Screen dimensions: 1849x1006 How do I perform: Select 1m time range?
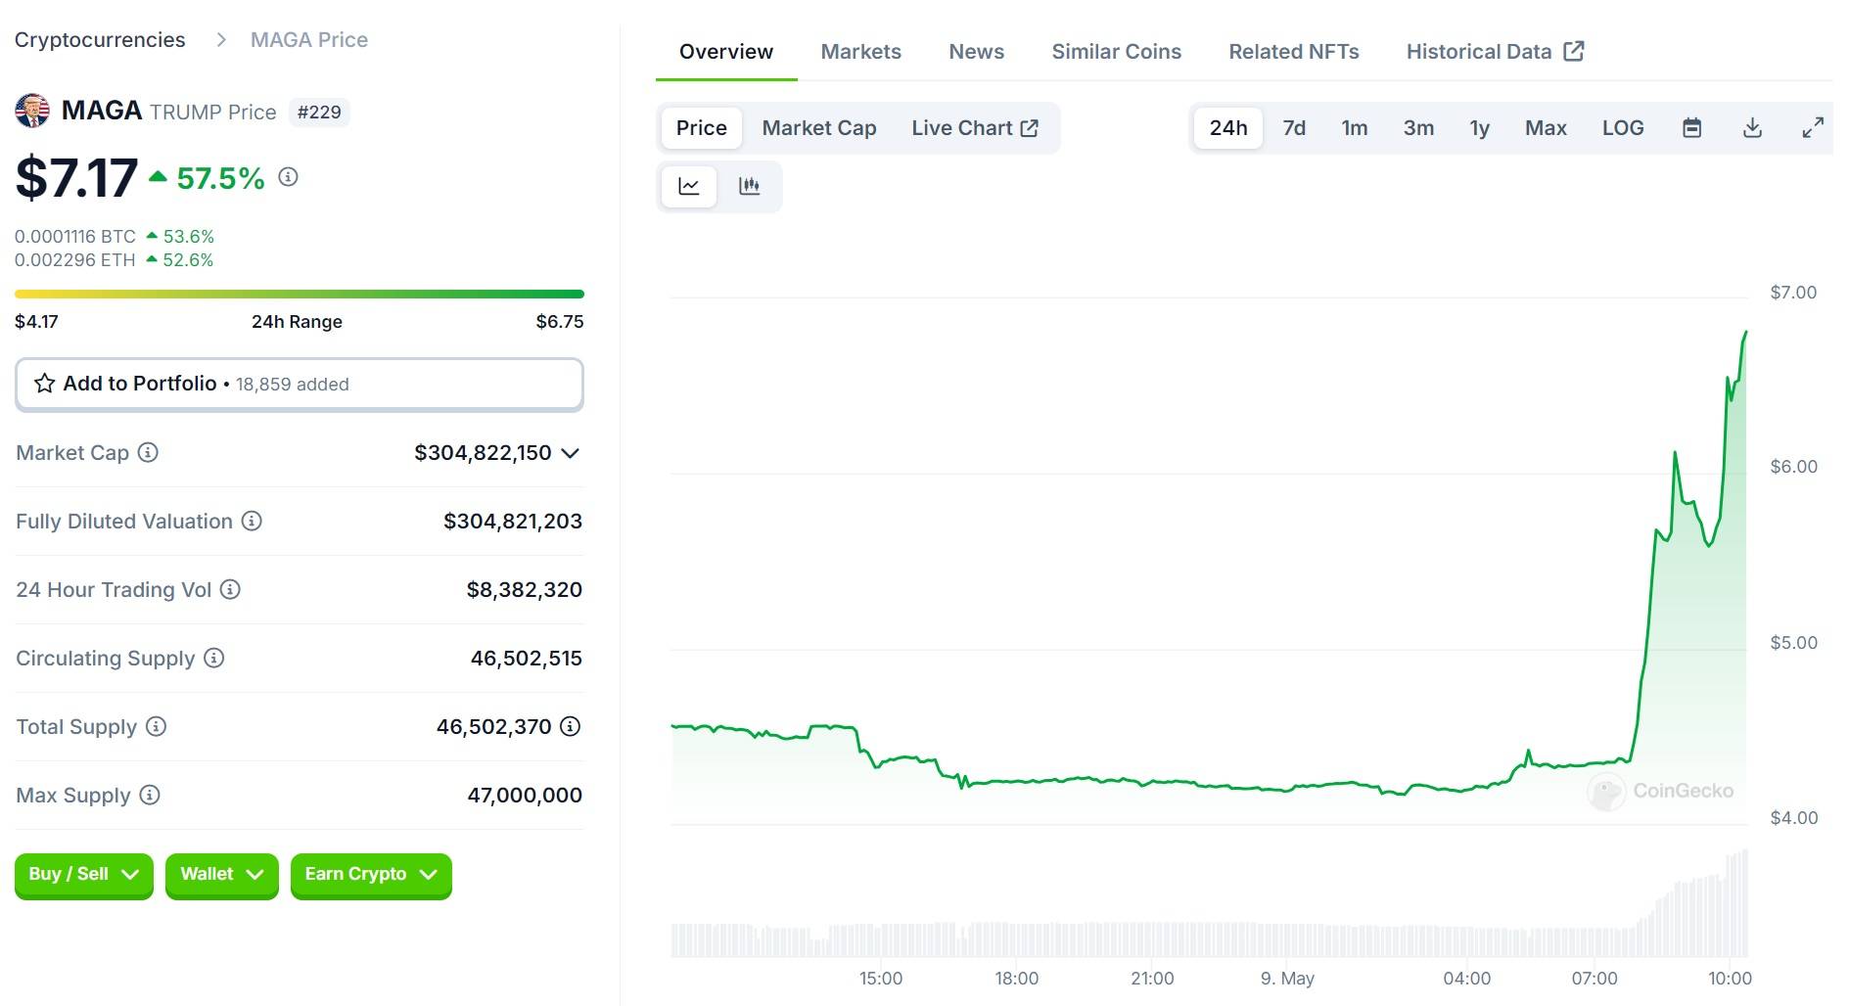1355,128
